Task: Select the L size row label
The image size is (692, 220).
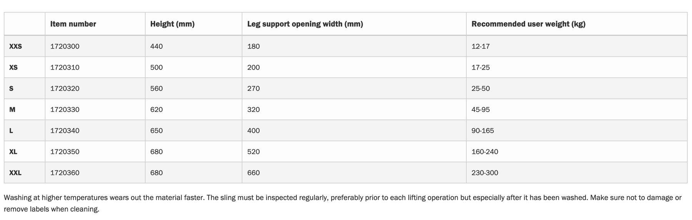Action: (11, 131)
